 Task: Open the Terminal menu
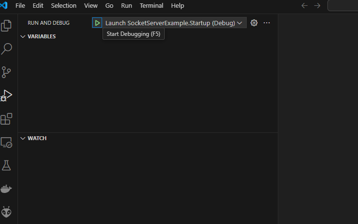pyautogui.click(x=152, y=5)
